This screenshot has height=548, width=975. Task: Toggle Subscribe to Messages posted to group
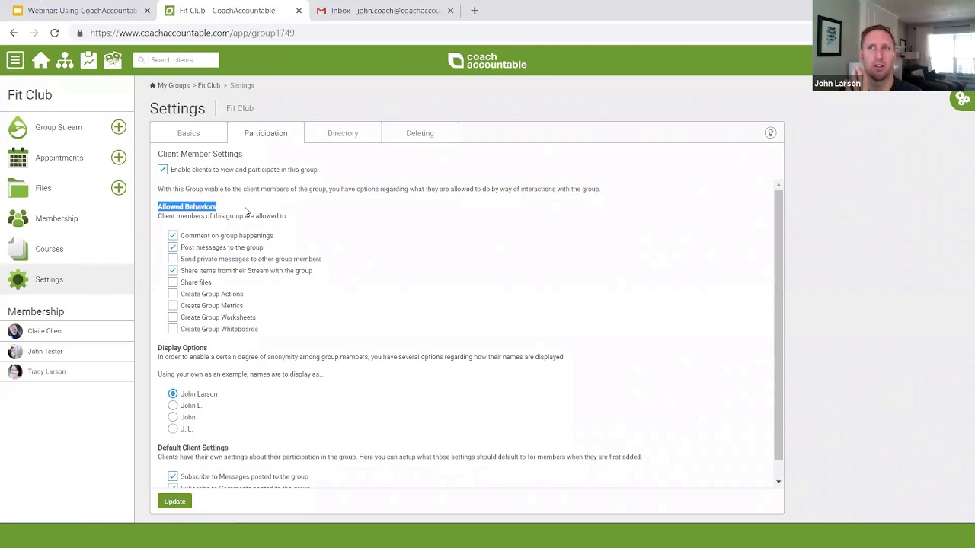pos(173,476)
